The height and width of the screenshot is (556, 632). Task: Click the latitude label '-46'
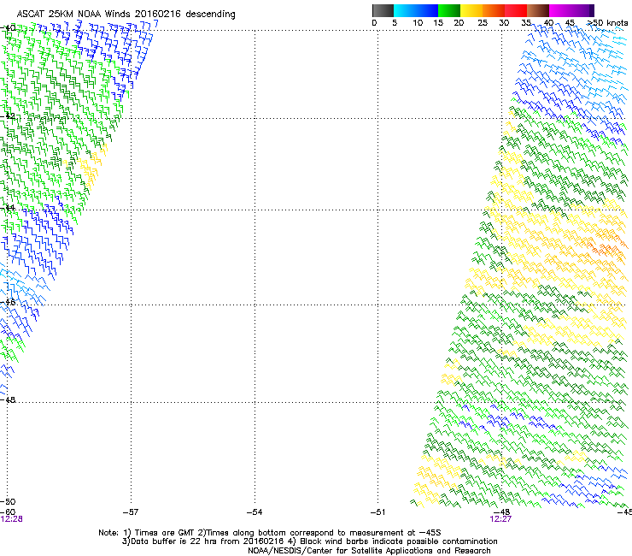pos(8,302)
